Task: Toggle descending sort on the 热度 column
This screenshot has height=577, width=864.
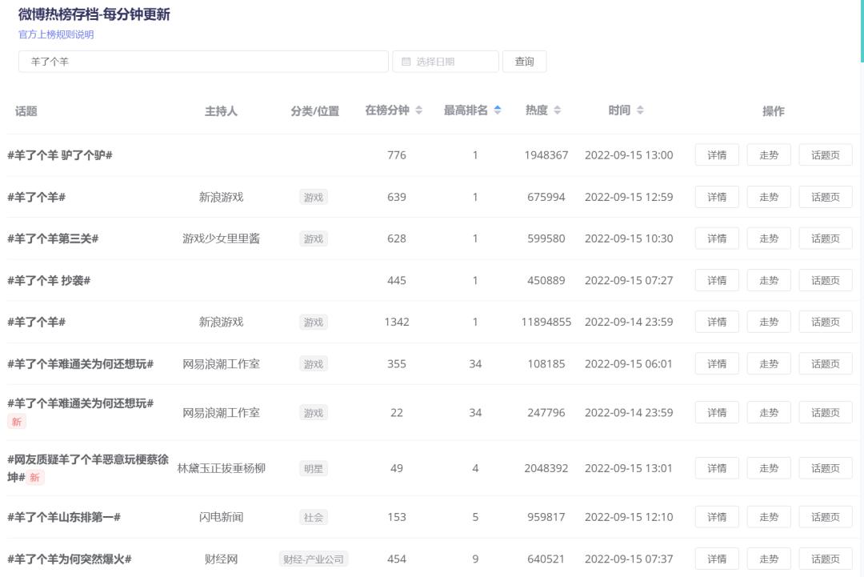Action: pyautogui.click(x=558, y=113)
